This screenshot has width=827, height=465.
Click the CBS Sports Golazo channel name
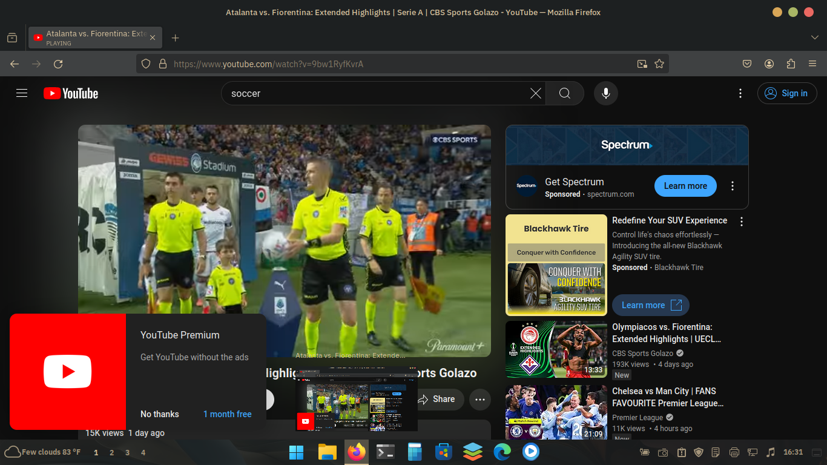point(642,353)
